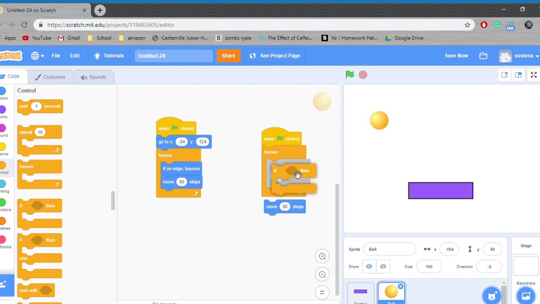
Task: Zoom in on the code workspace
Action: point(322,256)
